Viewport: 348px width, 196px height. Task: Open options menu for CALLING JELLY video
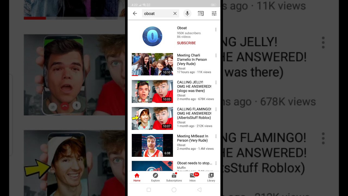216,82
